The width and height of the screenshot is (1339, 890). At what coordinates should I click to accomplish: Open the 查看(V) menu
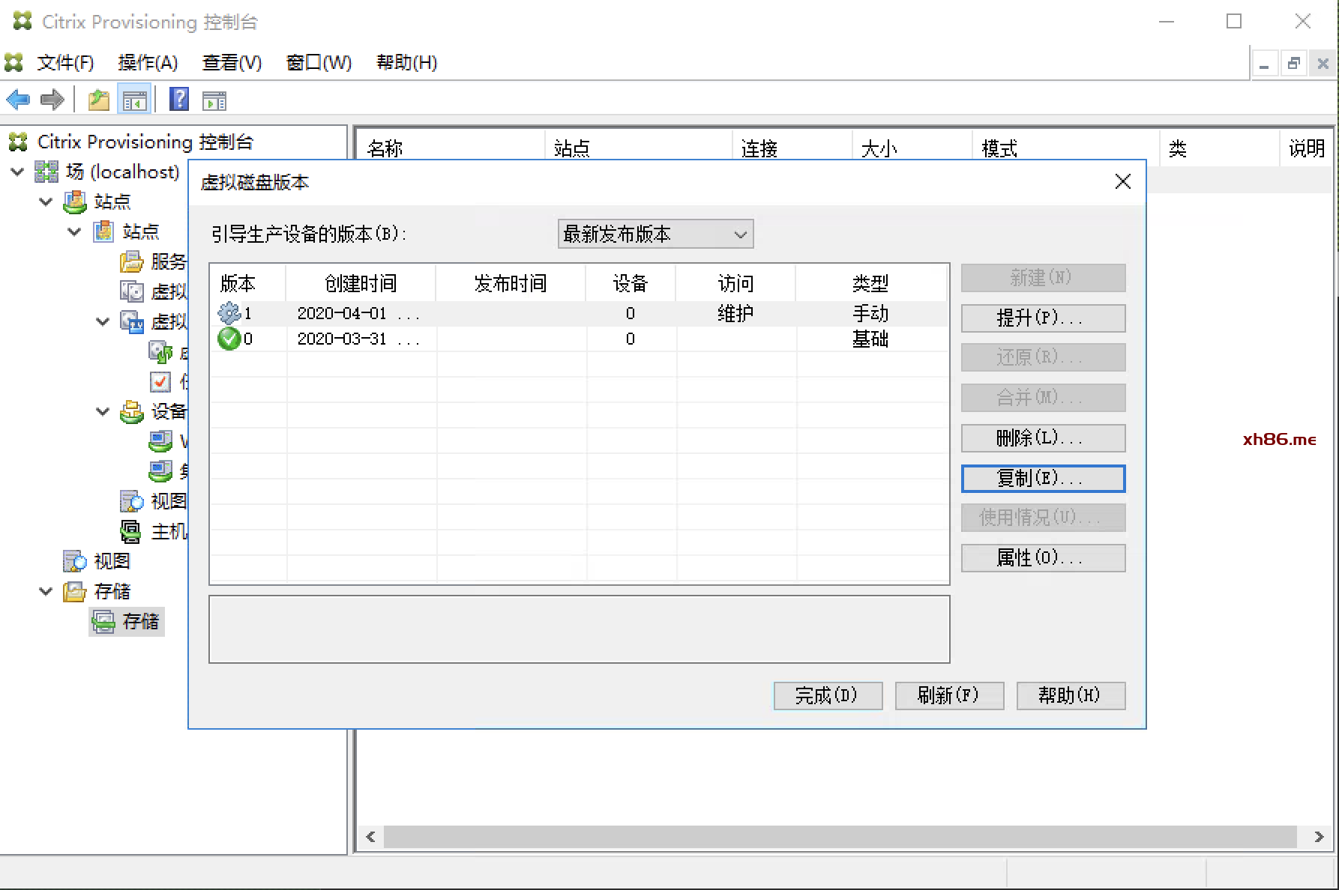coord(232,63)
